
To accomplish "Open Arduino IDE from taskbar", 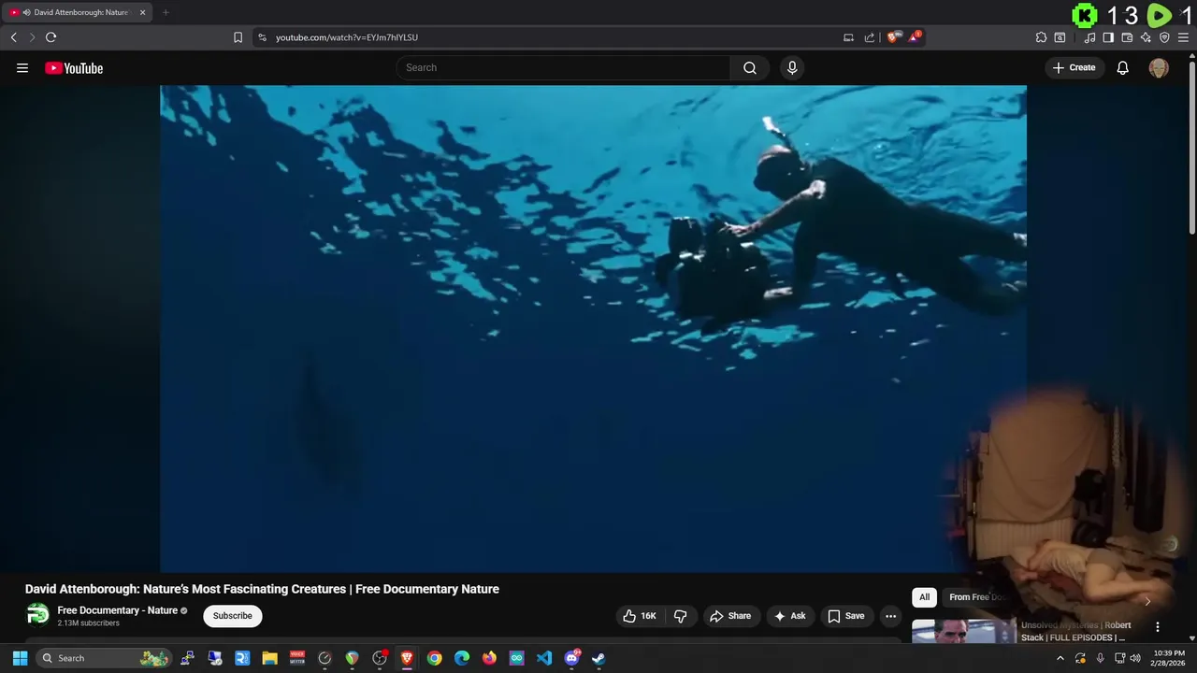I will click(517, 658).
